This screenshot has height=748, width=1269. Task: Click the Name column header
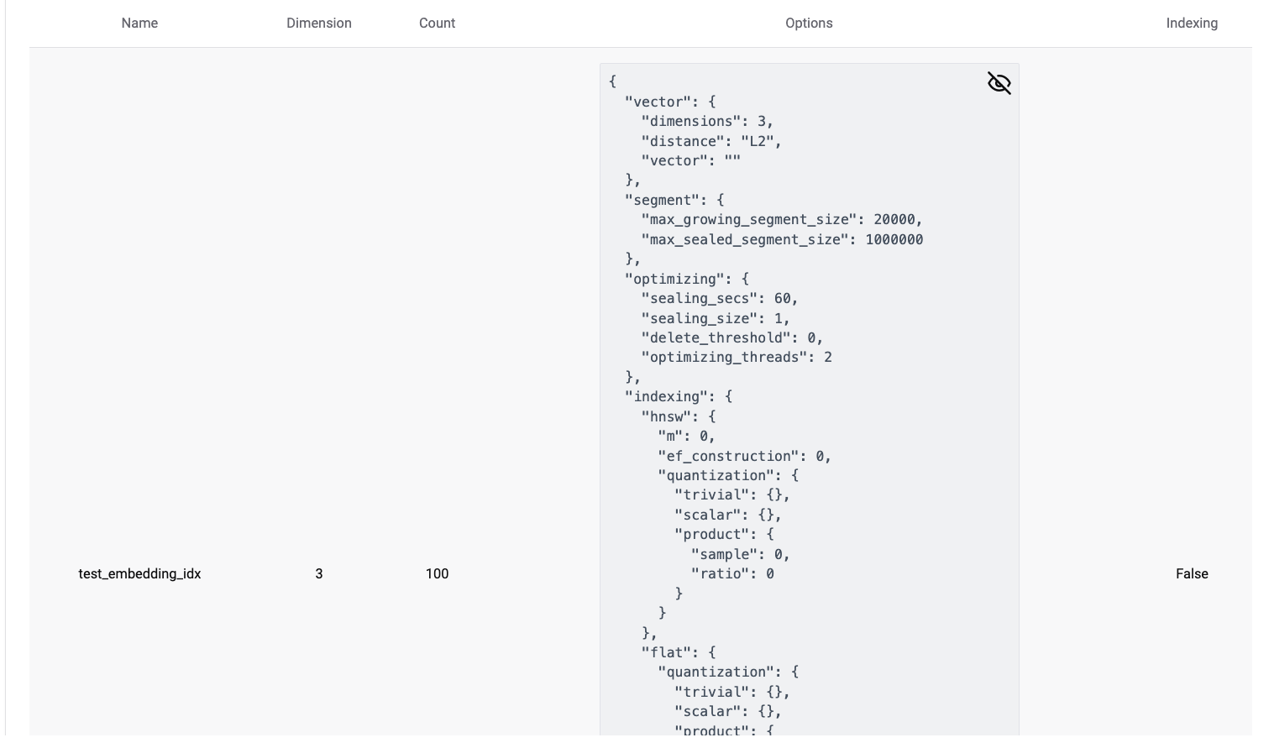click(x=139, y=24)
